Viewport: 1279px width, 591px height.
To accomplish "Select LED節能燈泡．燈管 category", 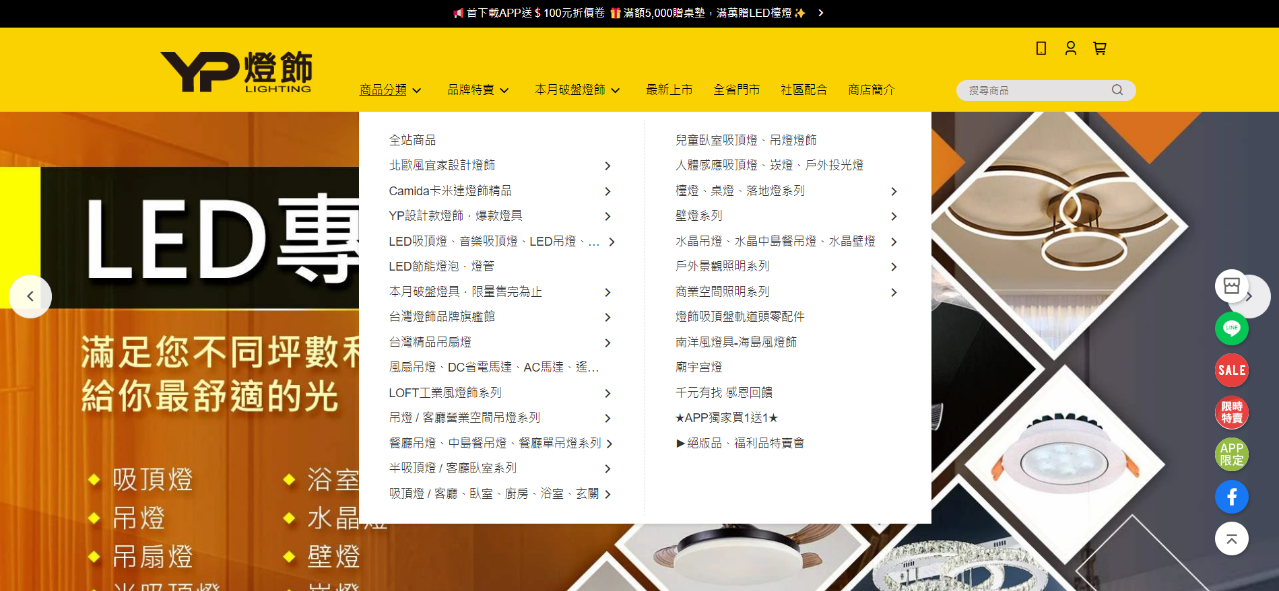I will point(442,267).
